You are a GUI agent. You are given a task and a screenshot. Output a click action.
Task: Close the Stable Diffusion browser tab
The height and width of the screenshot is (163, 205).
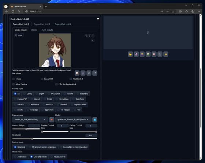click(41, 7)
